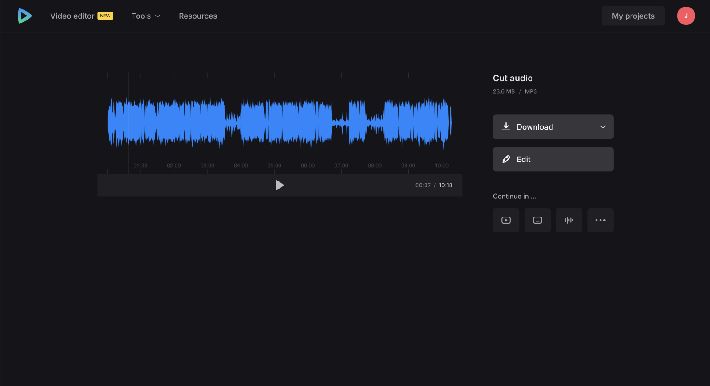Click the 07:00 timeline label
Screen dimensions: 710x386
point(341,165)
